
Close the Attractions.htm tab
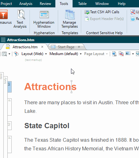pos(42,47)
